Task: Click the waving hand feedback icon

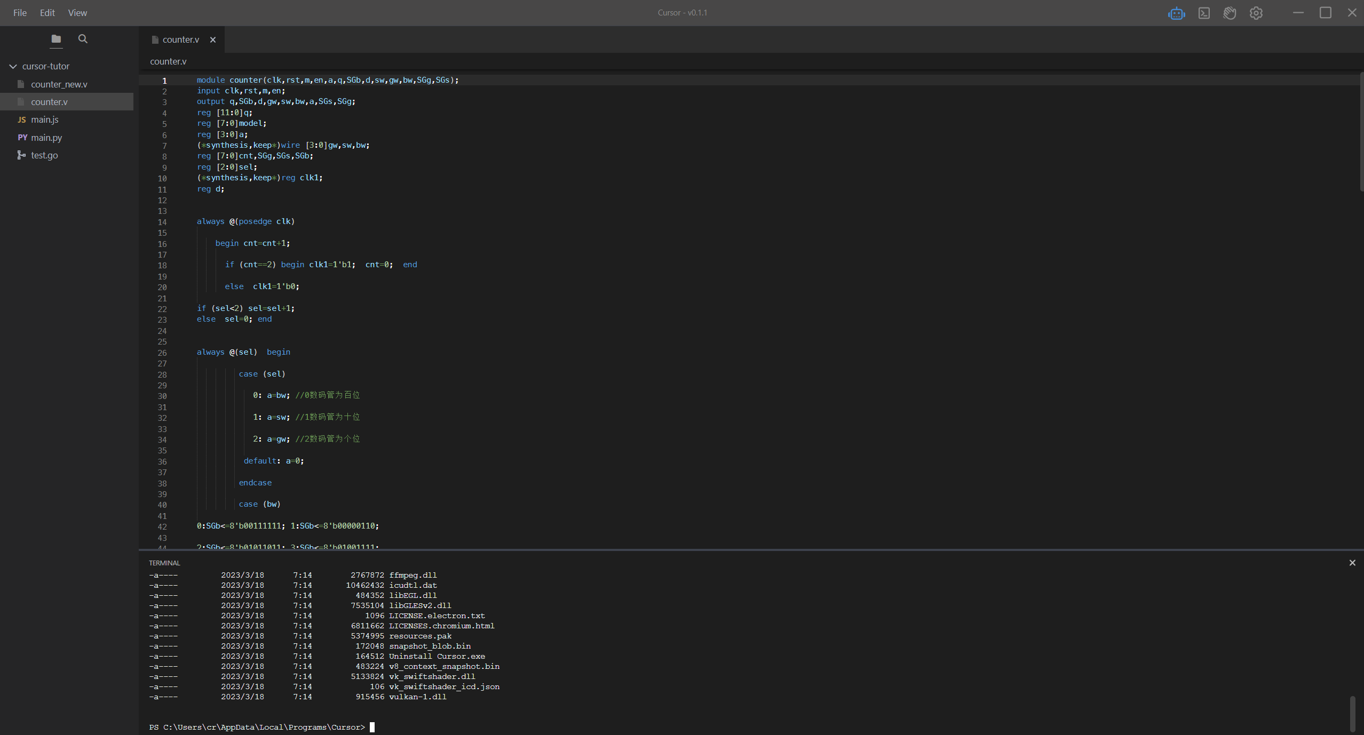Action: coord(1230,13)
